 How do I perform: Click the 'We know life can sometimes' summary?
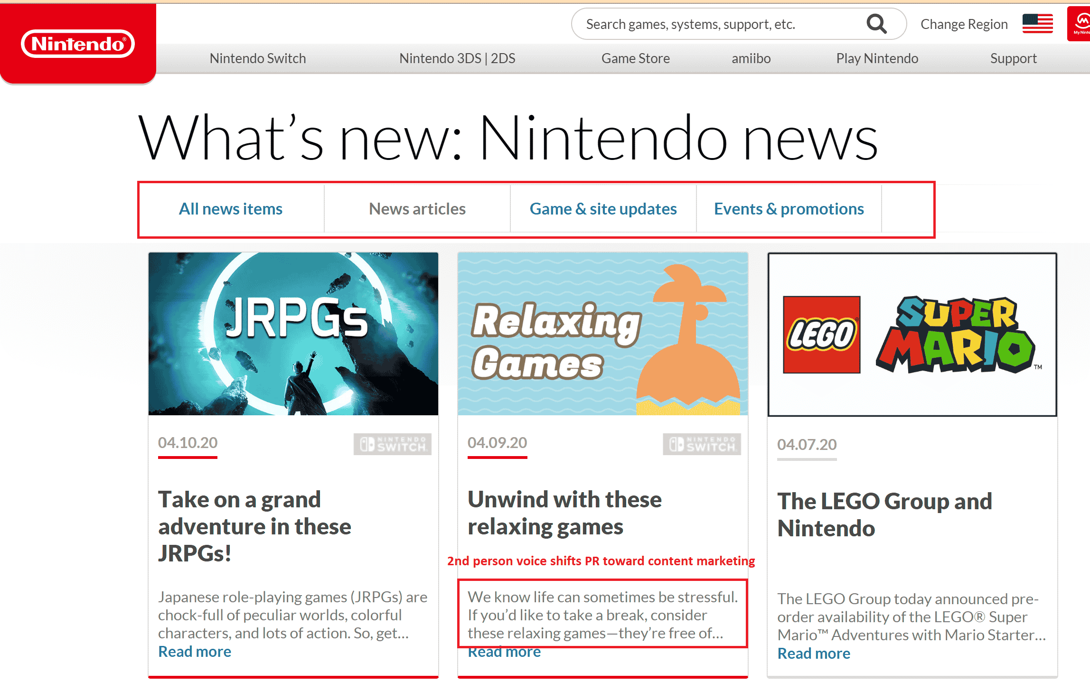pyautogui.click(x=602, y=615)
